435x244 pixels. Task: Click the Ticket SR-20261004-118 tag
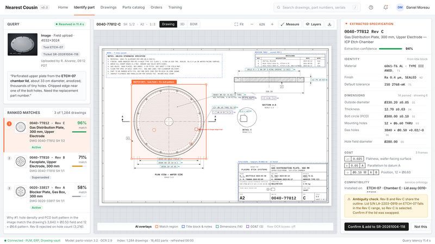[x=61, y=54]
